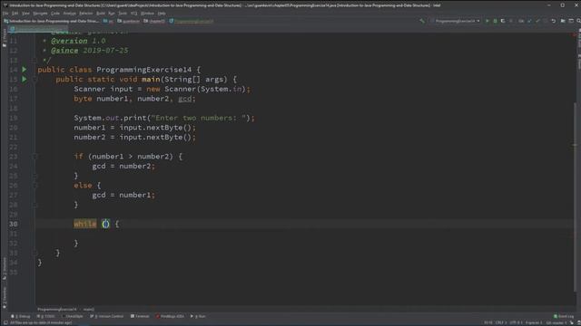
Task: Click the run gutter icon on line 14
Action: tap(25, 70)
